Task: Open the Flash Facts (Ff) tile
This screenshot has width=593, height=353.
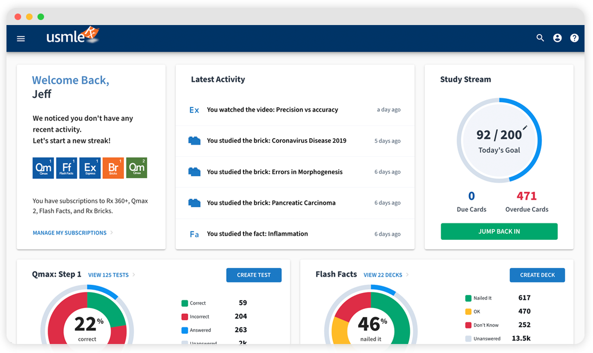Action: click(x=67, y=168)
